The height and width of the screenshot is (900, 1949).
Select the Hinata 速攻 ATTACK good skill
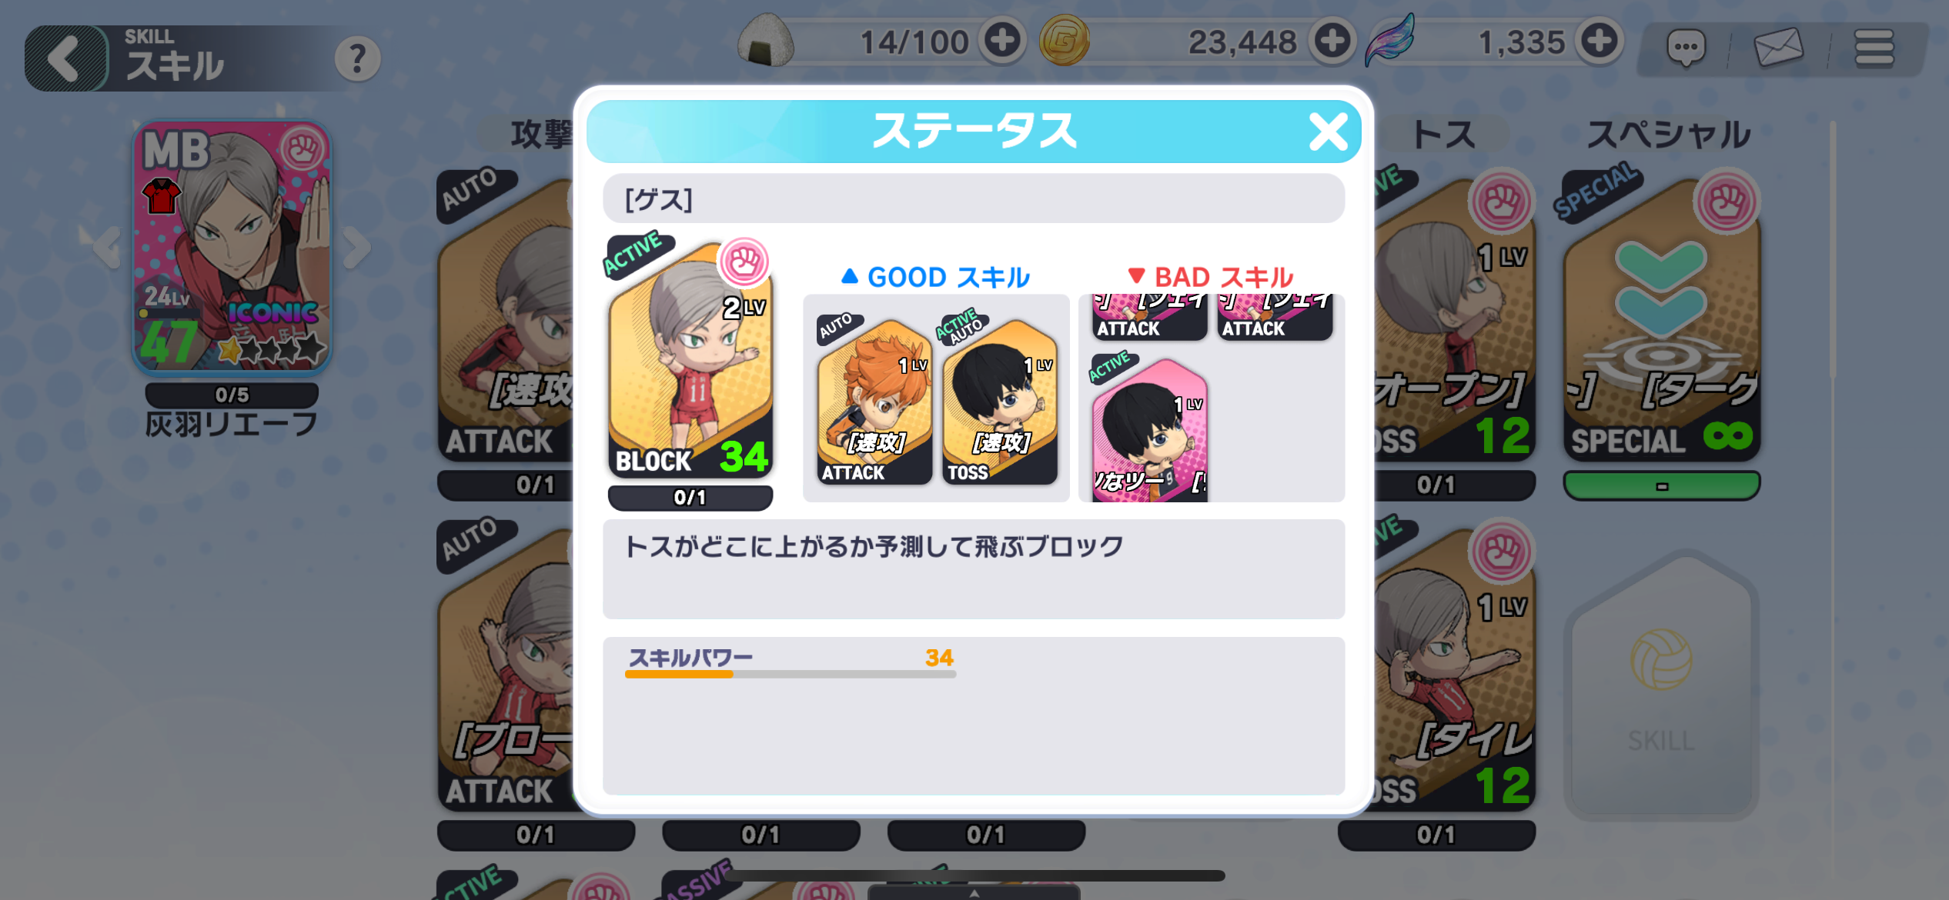874,400
